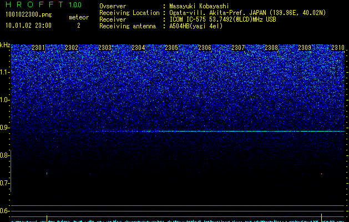The height and width of the screenshot is (222, 349).
Task: Click the 2301 time marker
Action: point(38,48)
